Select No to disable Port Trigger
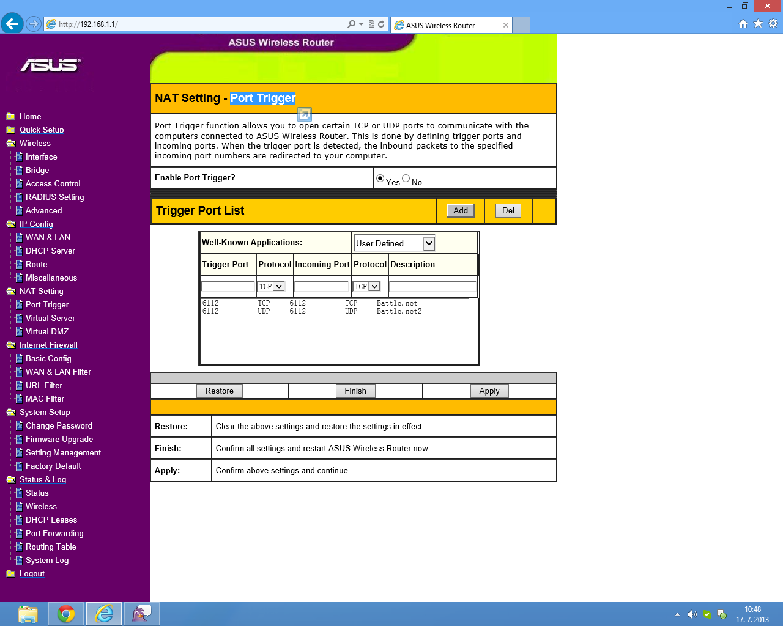This screenshot has width=783, height=626. [406, 179]
